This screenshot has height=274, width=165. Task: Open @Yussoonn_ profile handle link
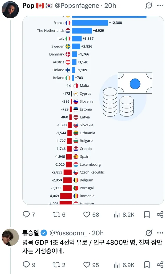click(x=68, y=233)
